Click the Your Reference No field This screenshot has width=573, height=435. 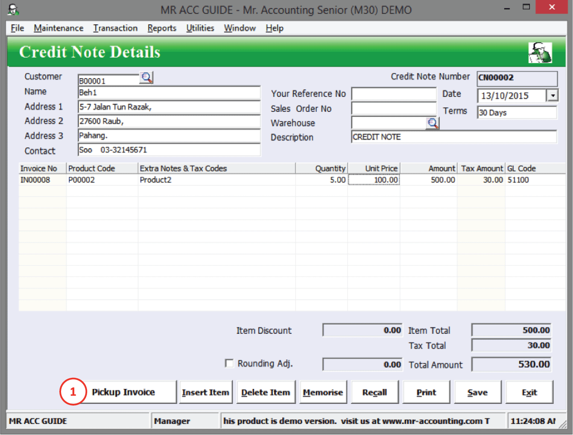click(x=394, y=94)
